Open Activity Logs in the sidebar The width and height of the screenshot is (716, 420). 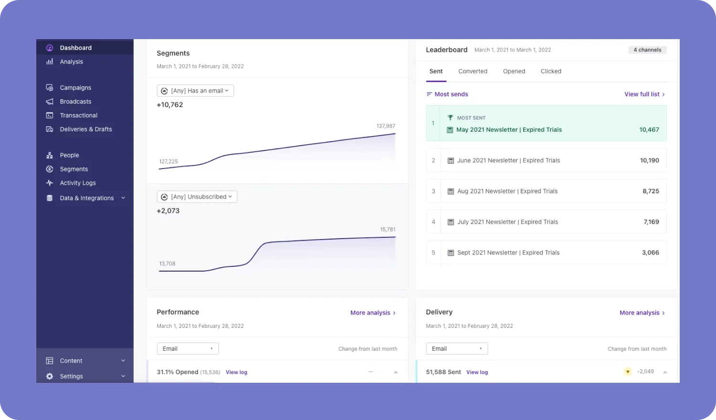coord(85,183)
